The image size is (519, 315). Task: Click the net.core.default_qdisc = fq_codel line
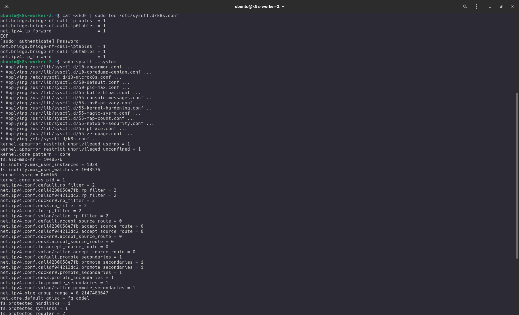(x=45, y=298)
